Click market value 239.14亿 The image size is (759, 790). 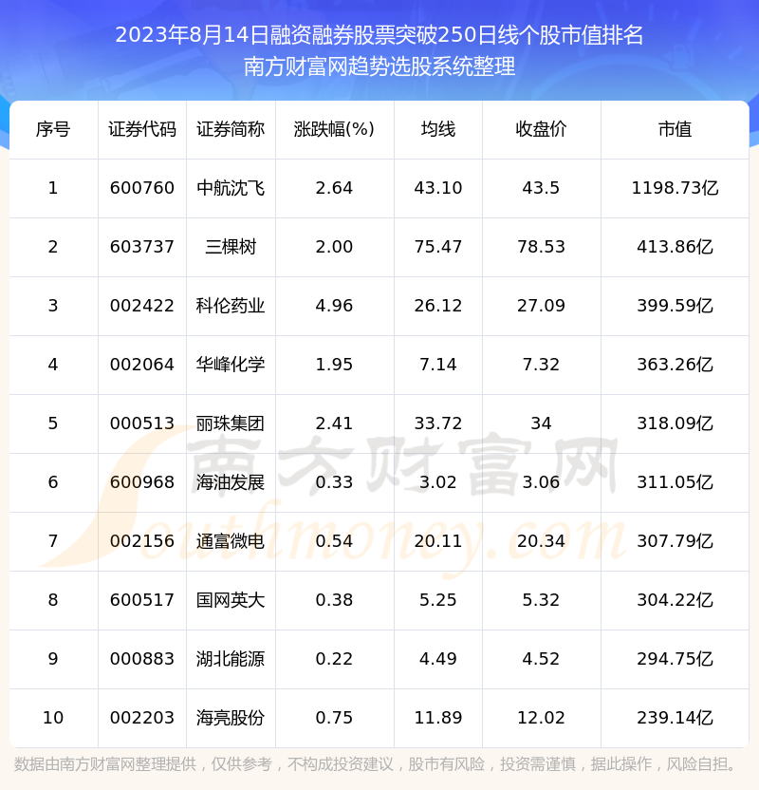pyautogui.click(x=675, y=718)
